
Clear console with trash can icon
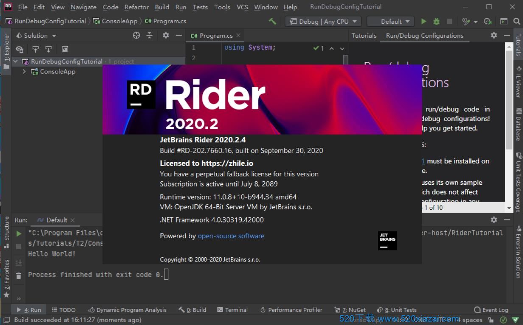coord(19,276)
